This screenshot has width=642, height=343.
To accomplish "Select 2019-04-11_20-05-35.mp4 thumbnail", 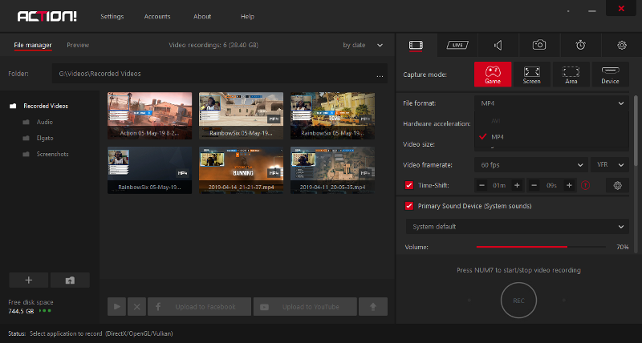I will (332, 170).
